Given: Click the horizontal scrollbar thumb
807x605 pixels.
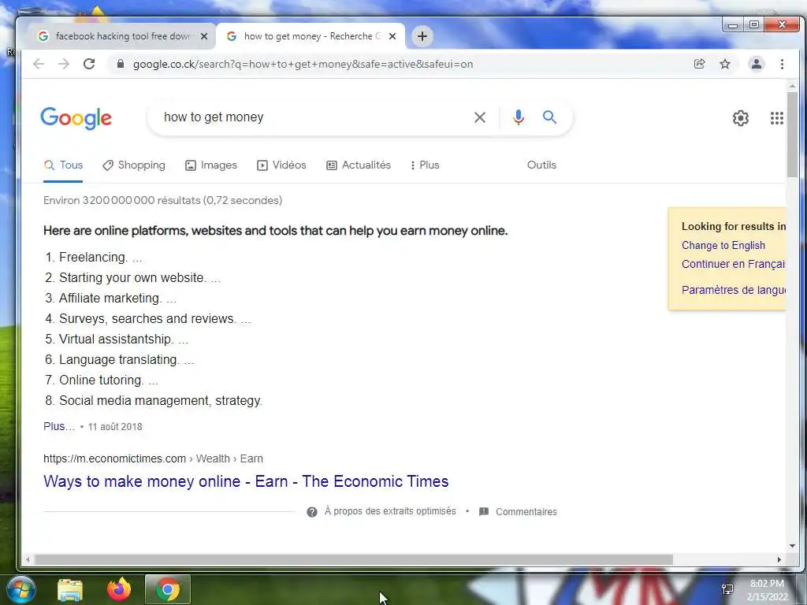Looking at the screenshot, I should tap(353, 560).
